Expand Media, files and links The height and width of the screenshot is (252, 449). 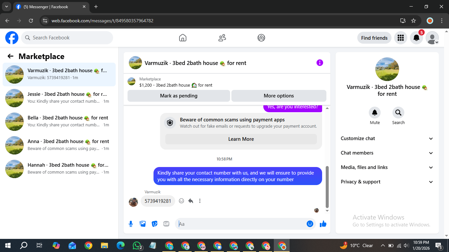coord(387,167)
